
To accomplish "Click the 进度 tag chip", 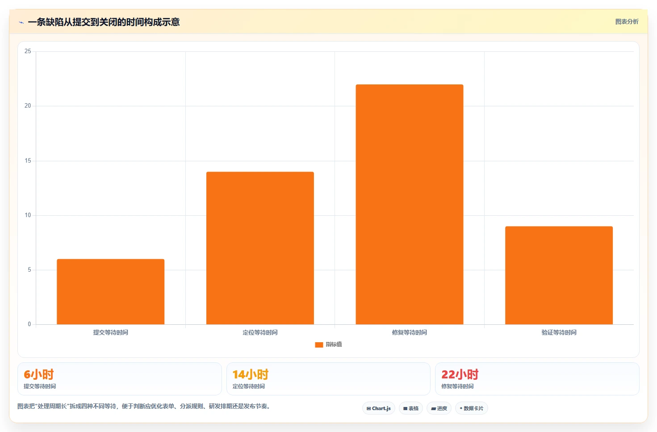I will [439, 408].
